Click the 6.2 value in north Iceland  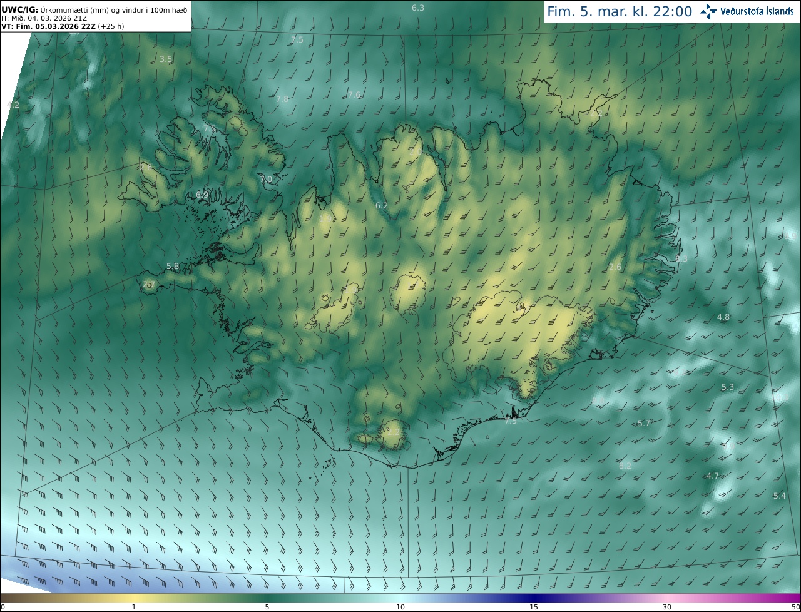(x=382, y=205)
